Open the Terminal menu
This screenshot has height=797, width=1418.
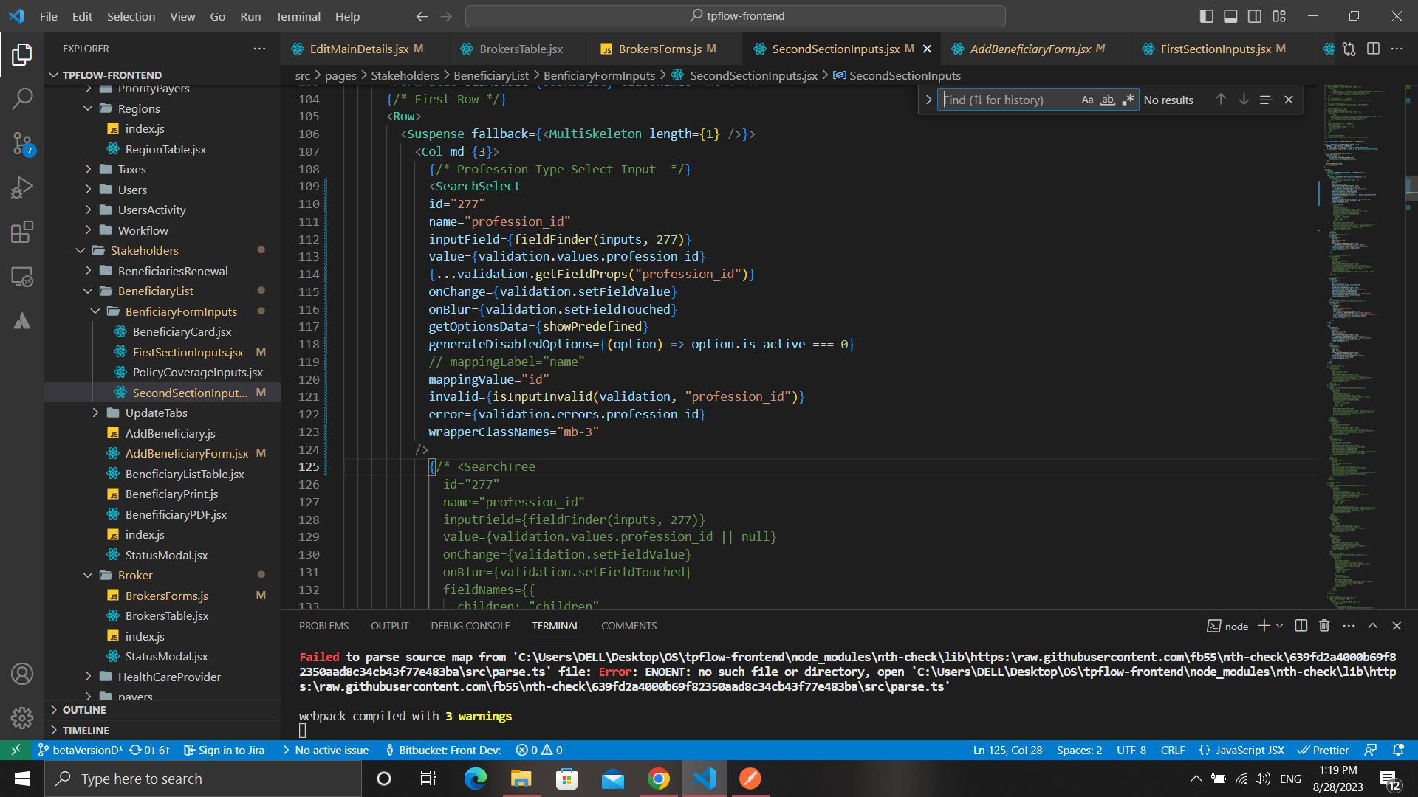click(x=298, y=16)
